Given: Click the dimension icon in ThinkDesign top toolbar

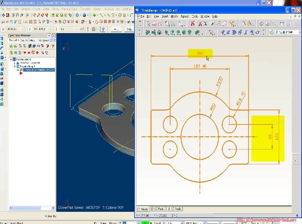Looking at the screenshot, I should [282, 24].
